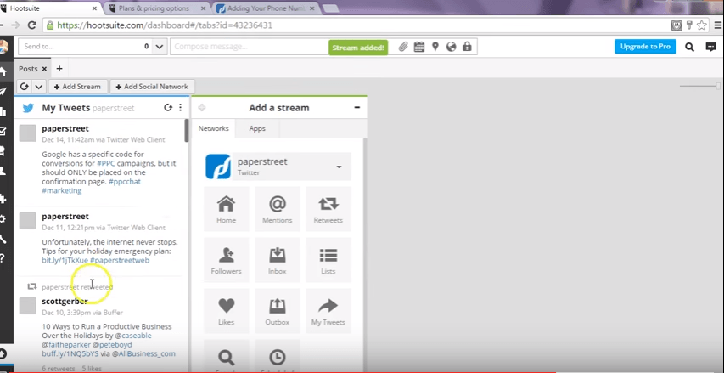
Task: Click the move handle on Add a stream
Action: click(x=202, y=108)
